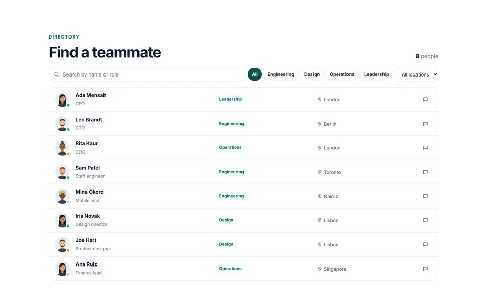Screen dimensions: 487x304
Task: Click the message icon in Rita Kaur's row
Action: point(425,148)
